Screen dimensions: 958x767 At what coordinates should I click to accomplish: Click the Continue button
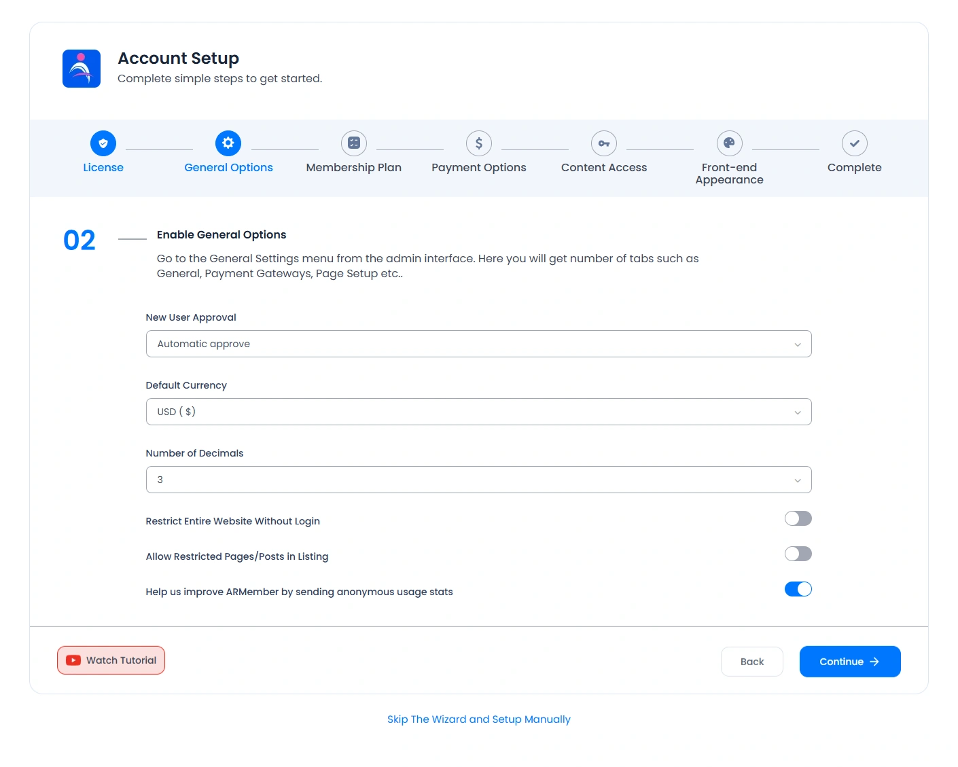pyautogui.click(x=850, y=661)
